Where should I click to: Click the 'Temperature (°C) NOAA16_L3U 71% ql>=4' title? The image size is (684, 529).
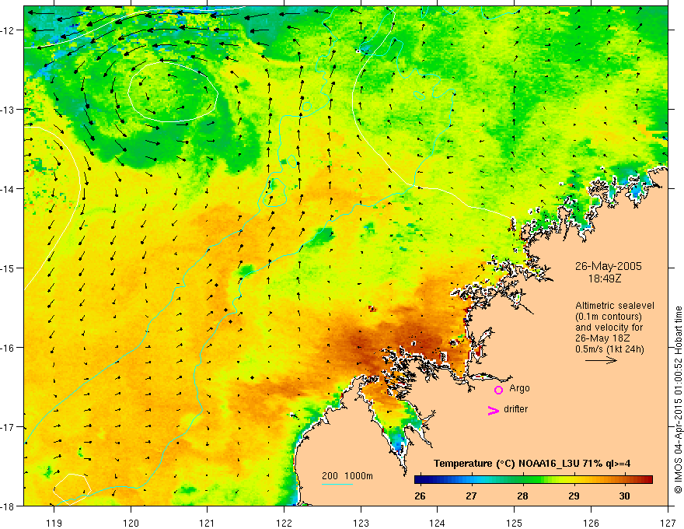(x=532, y=464)
